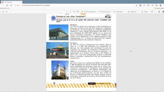Viewport: 164px width, 92px height.
Task: Zoom out the PDF with minus
Action: coord(67,12)
